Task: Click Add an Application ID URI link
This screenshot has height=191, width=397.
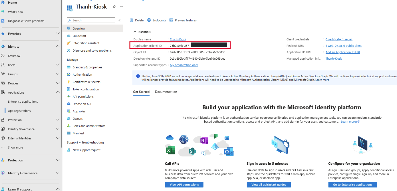Action: pos(343,52)
